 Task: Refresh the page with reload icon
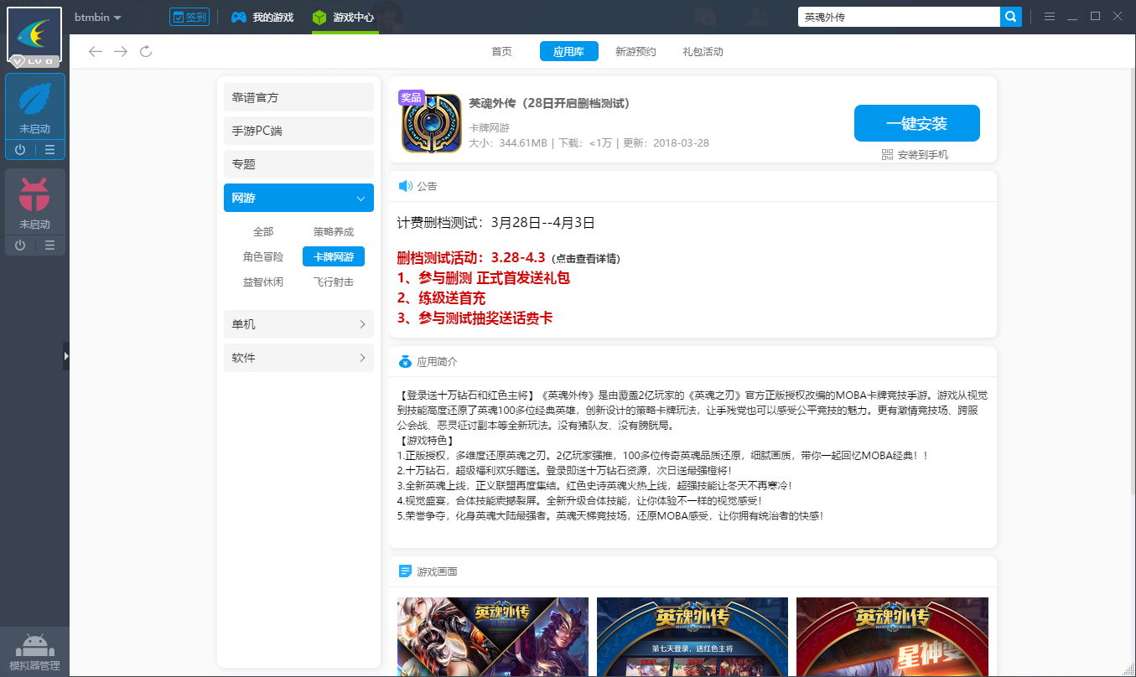146,52
